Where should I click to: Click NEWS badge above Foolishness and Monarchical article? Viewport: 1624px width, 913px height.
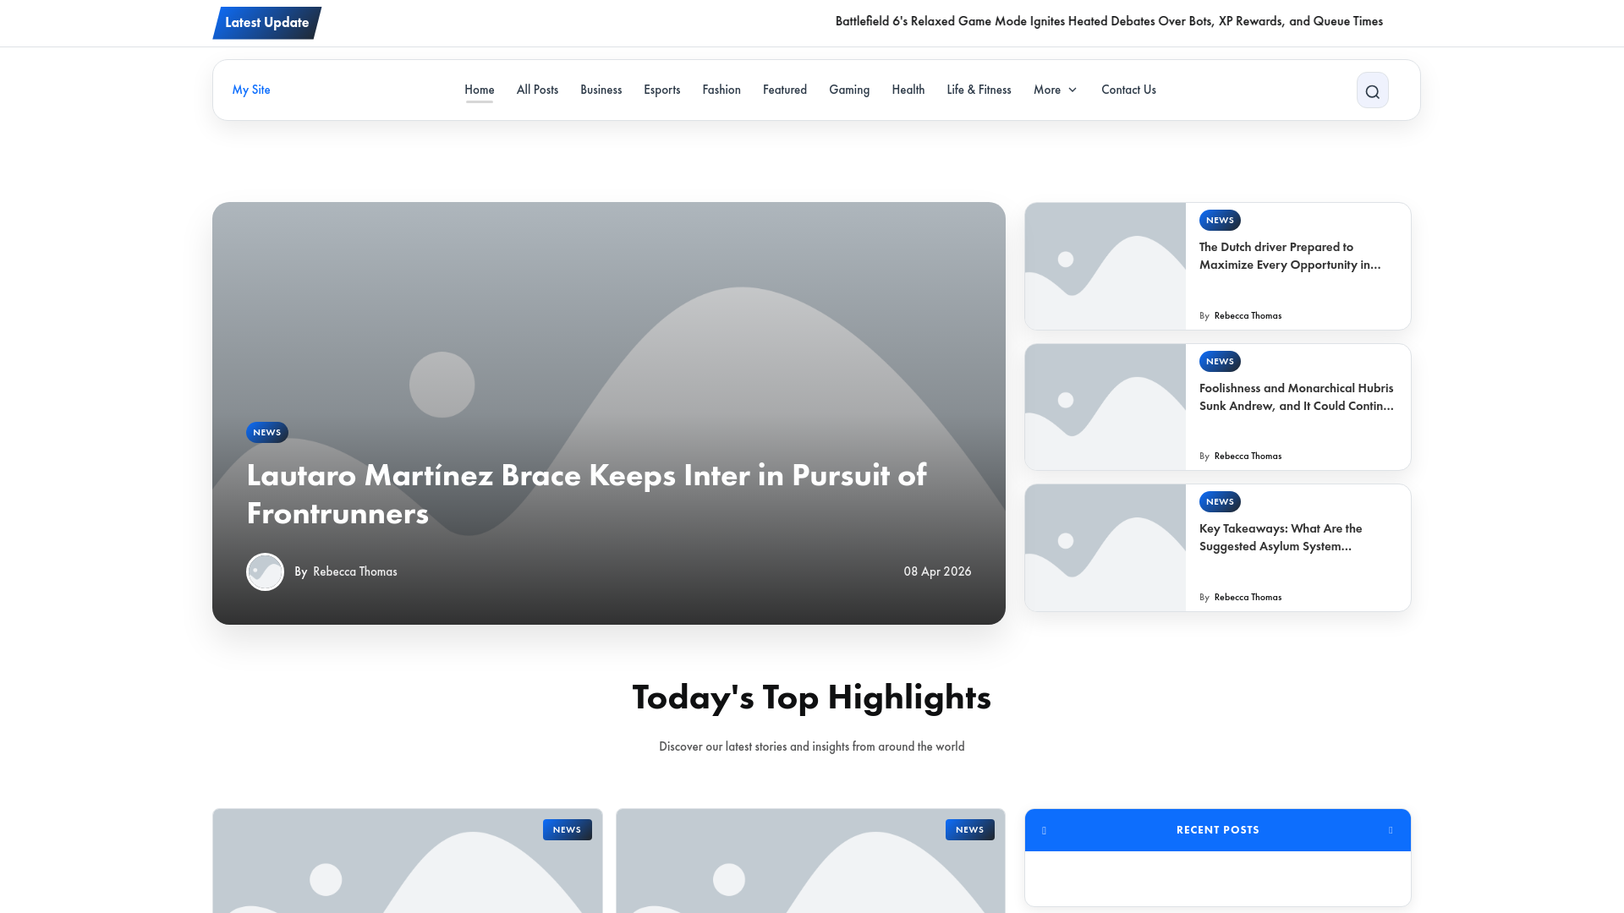(x=1219, y=362)
